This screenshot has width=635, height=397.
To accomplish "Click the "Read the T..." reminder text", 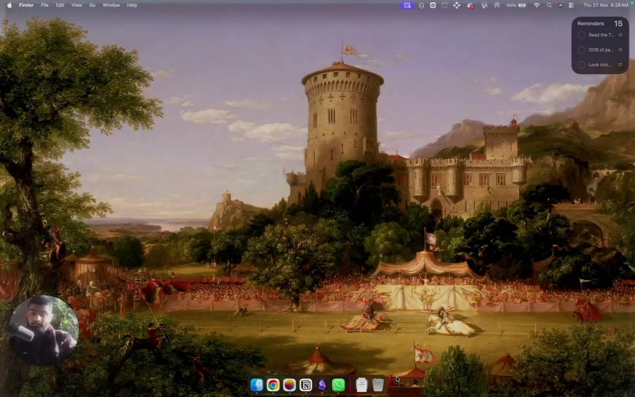I will click(601, 35).
